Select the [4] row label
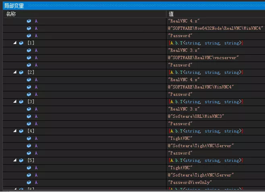Image resolution: width=265 pixels, height=192 pixels. [x=31, y=131]
